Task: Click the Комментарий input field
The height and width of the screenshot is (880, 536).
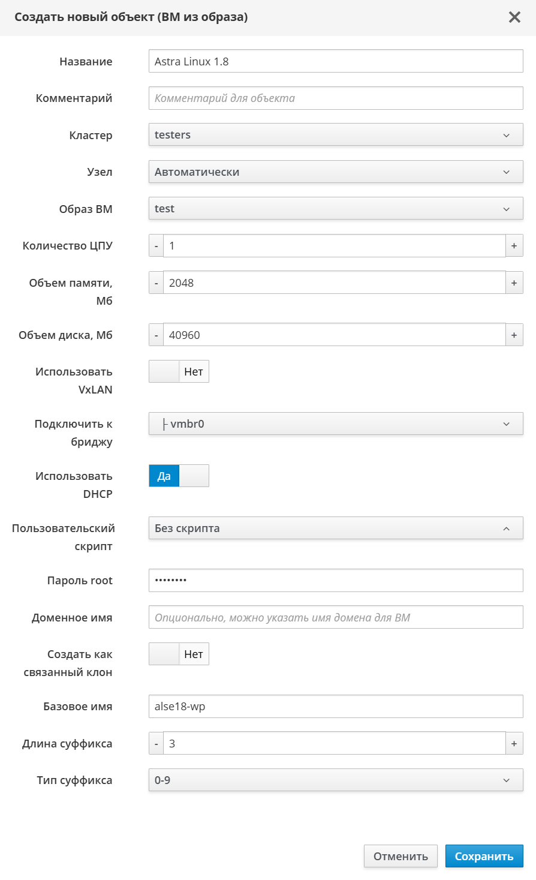Action: pyautogui.click(x=336, y=98)
